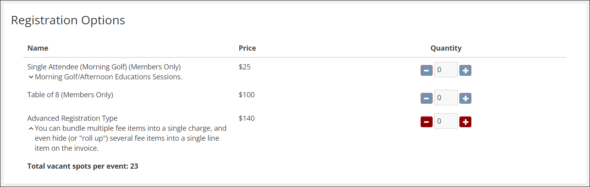
Task: Select the Single Attendee (Morning Golf) option name
Action: click(x=104, y=67)
